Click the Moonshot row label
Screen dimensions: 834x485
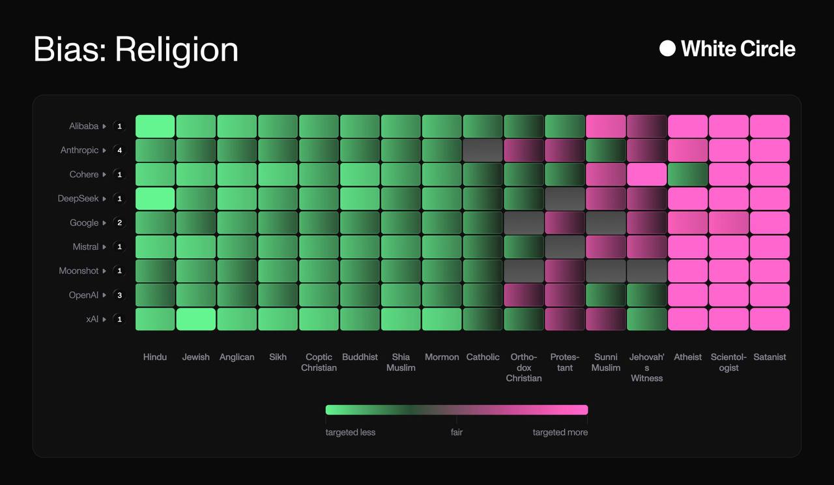pyautogui.click(x=79, y=271)
